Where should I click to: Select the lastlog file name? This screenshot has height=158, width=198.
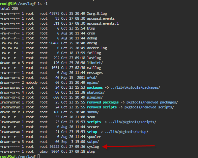point(94,58)
